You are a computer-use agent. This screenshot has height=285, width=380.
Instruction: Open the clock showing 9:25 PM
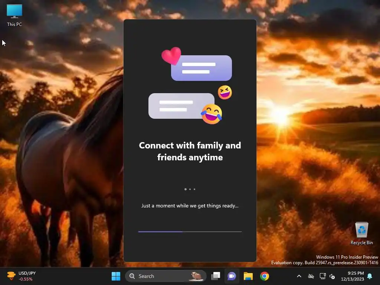coord(356,273)
